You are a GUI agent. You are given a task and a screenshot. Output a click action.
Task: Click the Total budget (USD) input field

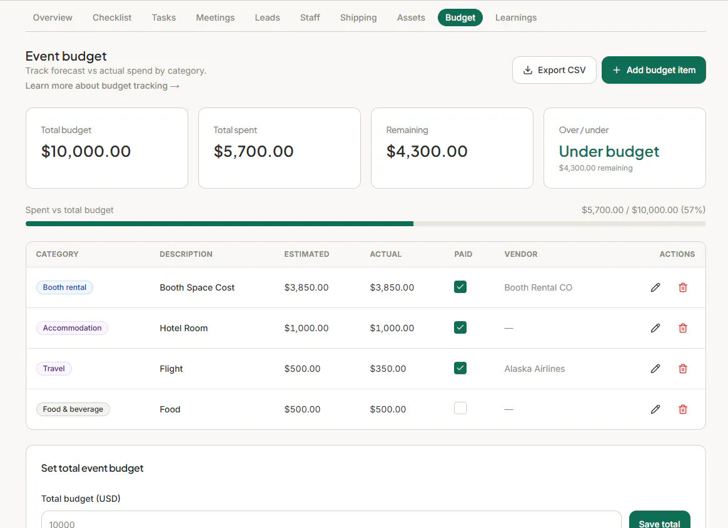click(x=331, y=521)
